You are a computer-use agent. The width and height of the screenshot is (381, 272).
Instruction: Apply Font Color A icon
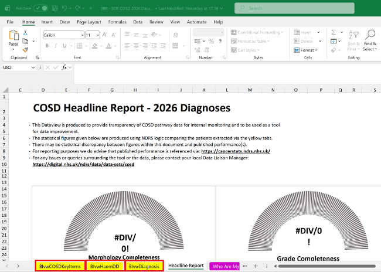tap(108, 46)
